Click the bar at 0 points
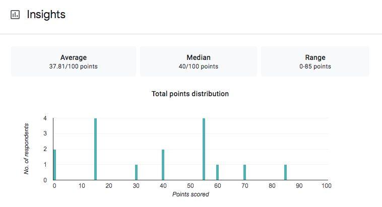The height and width of the screenshot is (207, 382). 55,165
